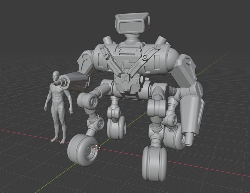Screen dimensions: 250x193
Task: Click the 3D cursor crosshair near the wheel
Action: click(x=97, y=148)
